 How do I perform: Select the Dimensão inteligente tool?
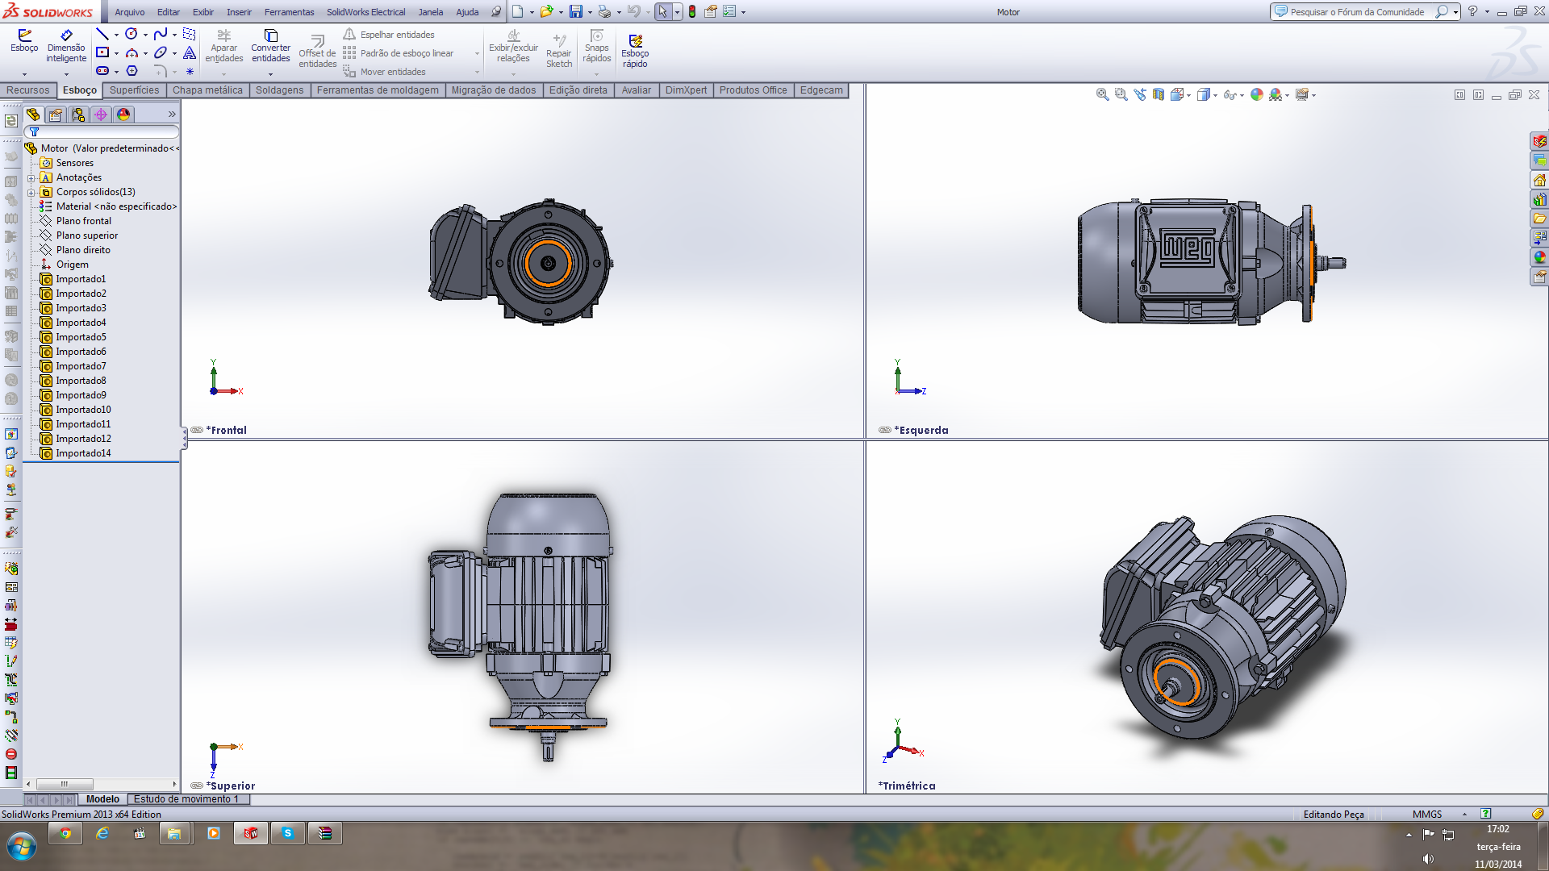tap(66, 44)
